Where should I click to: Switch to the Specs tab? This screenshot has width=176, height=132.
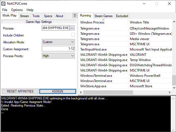click(48, 16)
